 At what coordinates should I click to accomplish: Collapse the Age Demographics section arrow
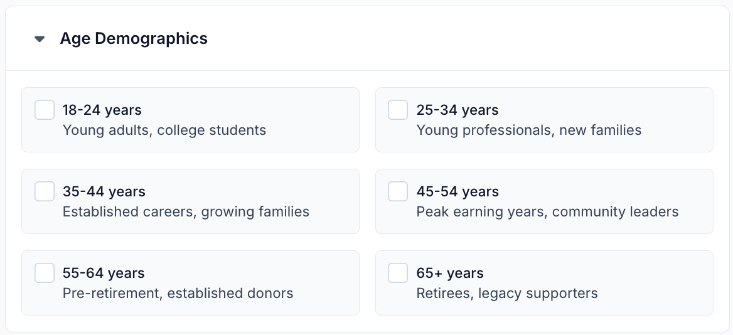coord(40,39)
